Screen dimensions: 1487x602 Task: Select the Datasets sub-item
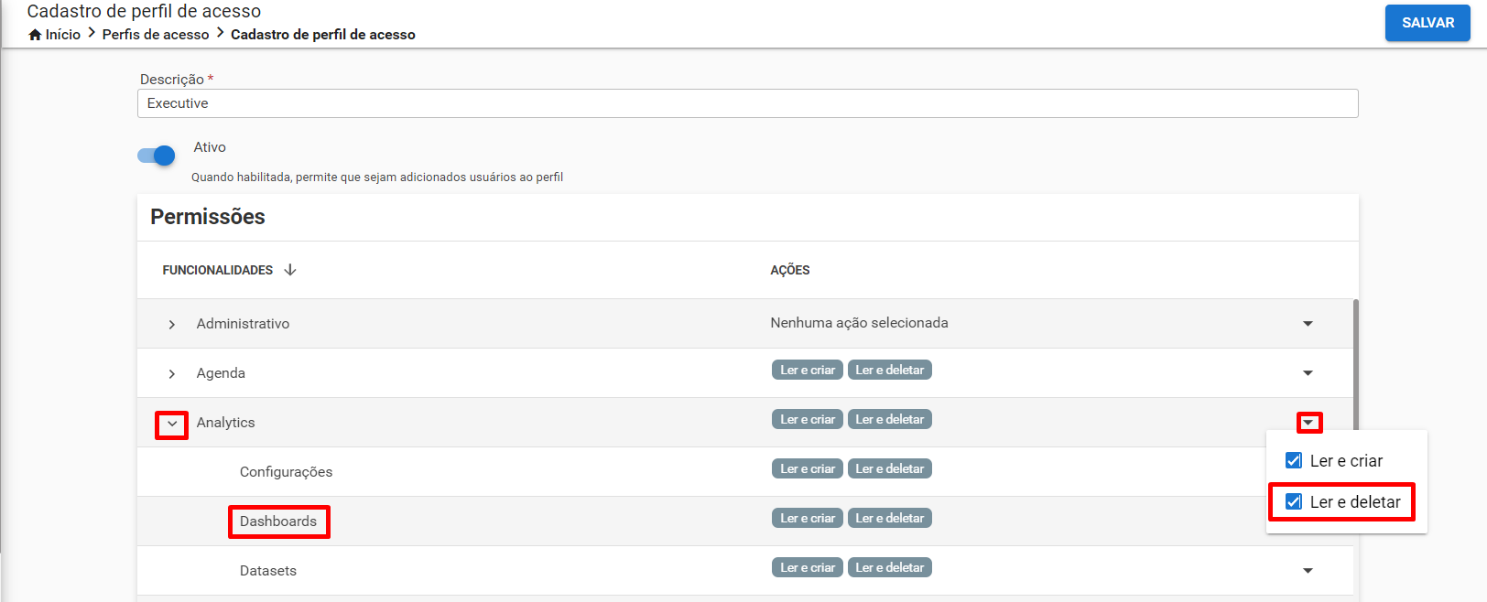pyautogui.click(x=268, y=571)
